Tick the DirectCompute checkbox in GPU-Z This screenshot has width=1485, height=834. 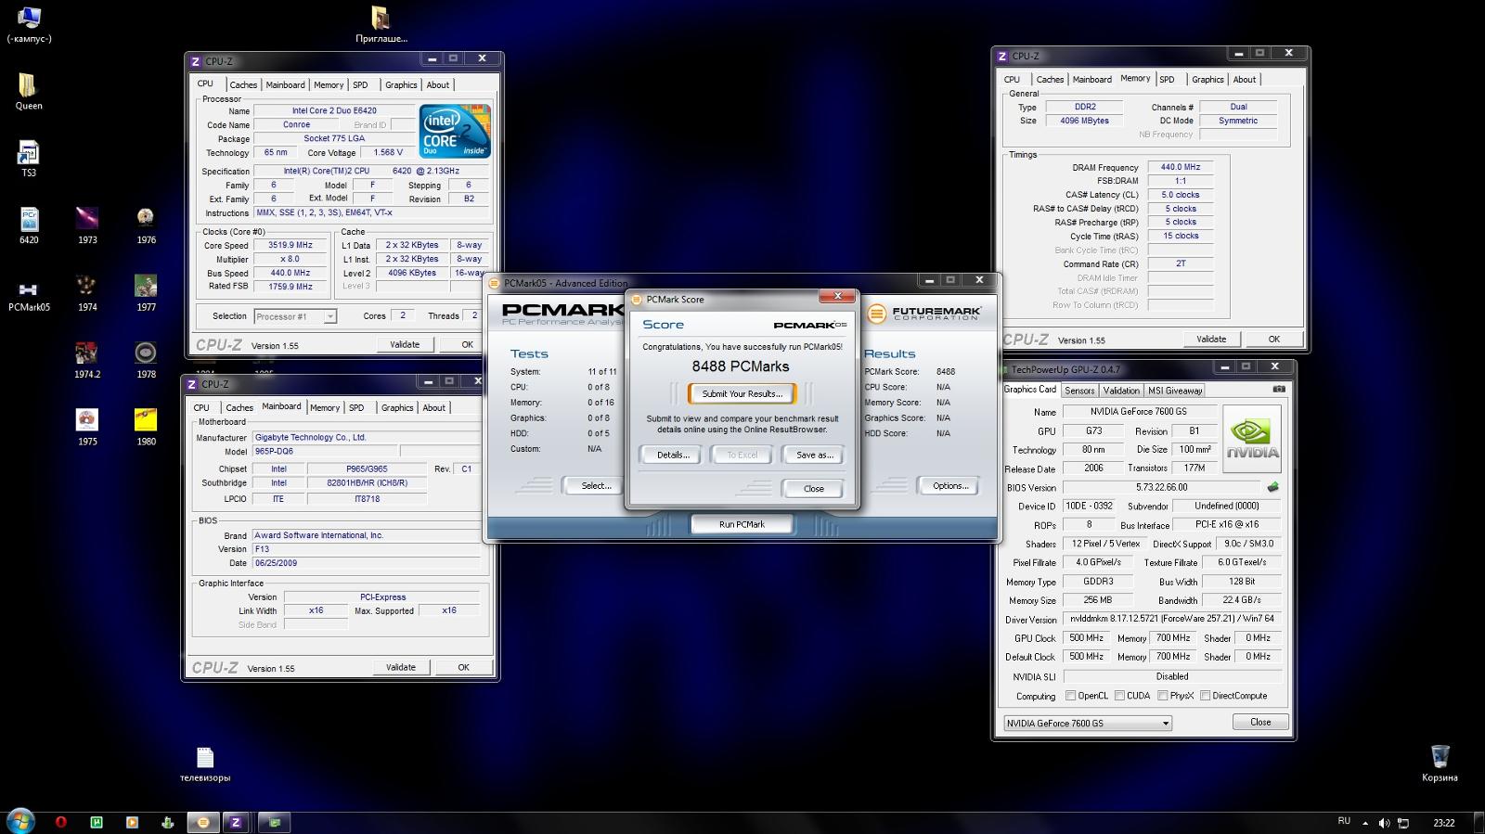pos(1205,696)
